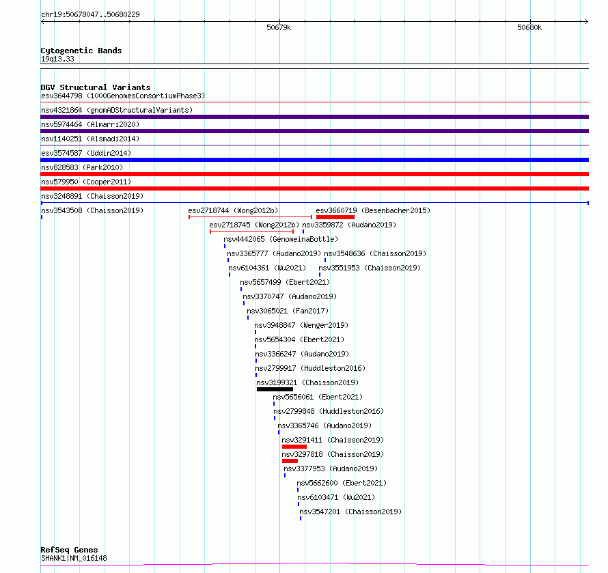Screen dimensions: 608x573
Task: Select the nsv4321864 gnomADStructuralVariants purple bar
Action: coord(314,117)
